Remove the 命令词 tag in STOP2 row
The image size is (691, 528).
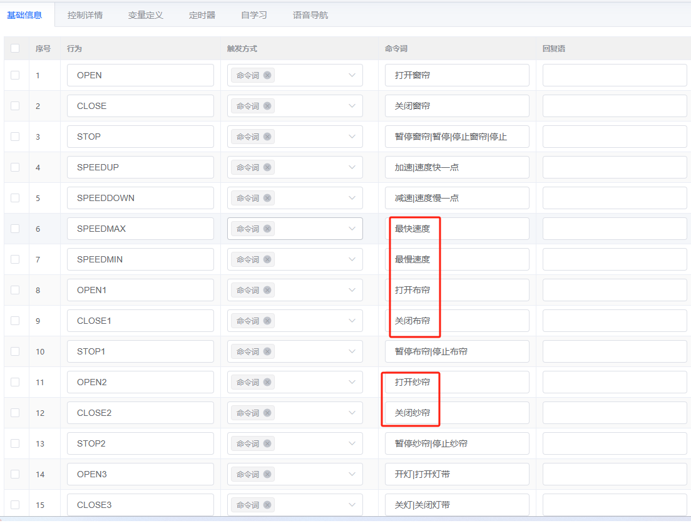[267, 443]
